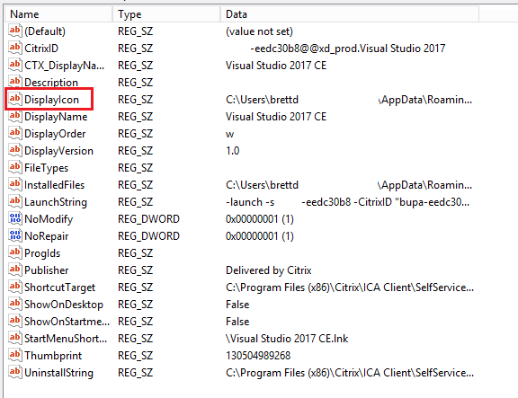518x398 pixels.
Task: Select the (Default) value name
Action: pyautogui.click(x=45, y=31)
